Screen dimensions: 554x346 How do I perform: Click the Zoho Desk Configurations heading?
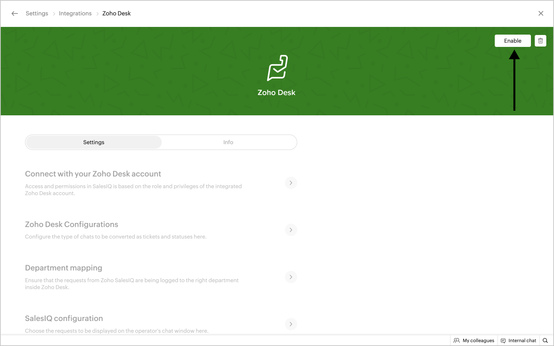(72, 225)
